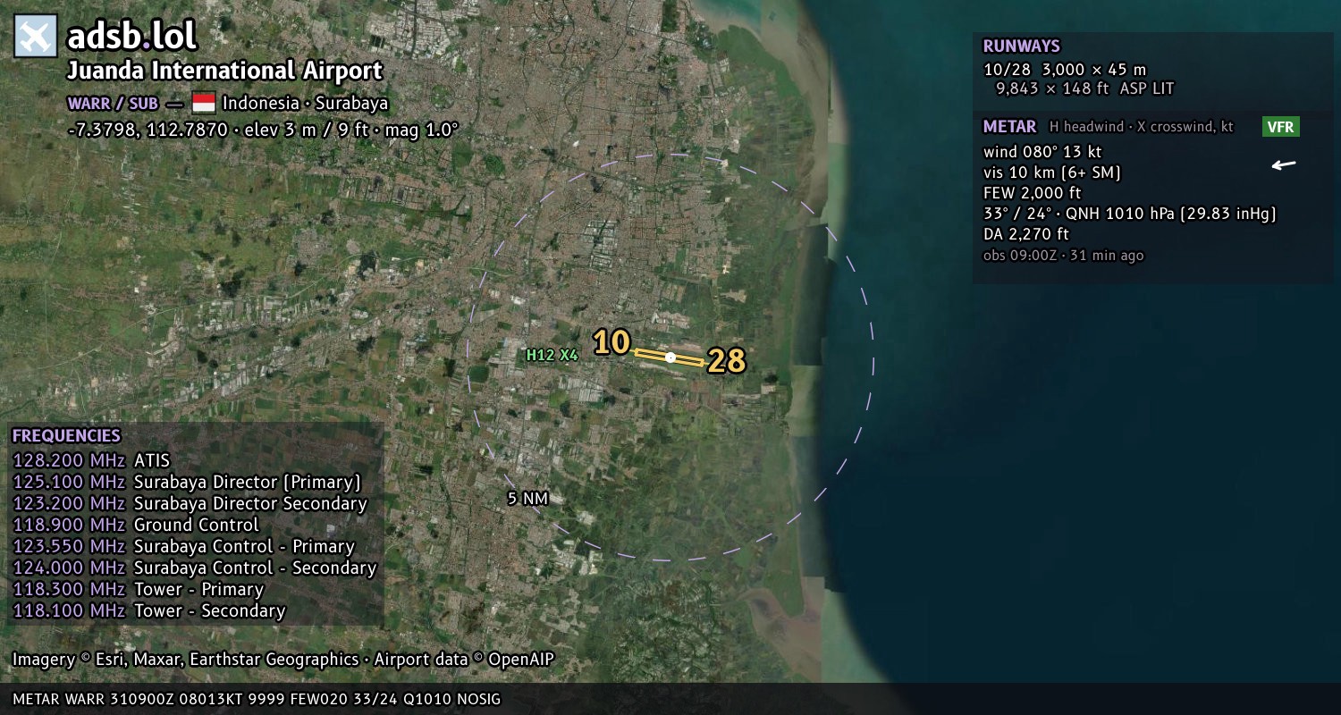Click the 123.550 MHz Surabaya Control - Primary row

pos(183,547)
